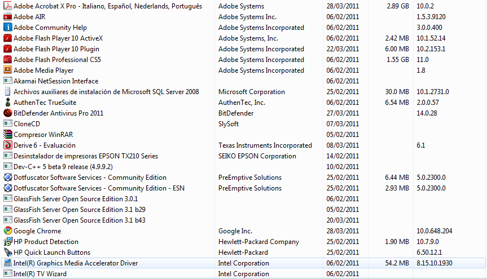Click the Texas Instruments Incorporated publisher cell
The image size is (487, 279).
pos(265,145)
